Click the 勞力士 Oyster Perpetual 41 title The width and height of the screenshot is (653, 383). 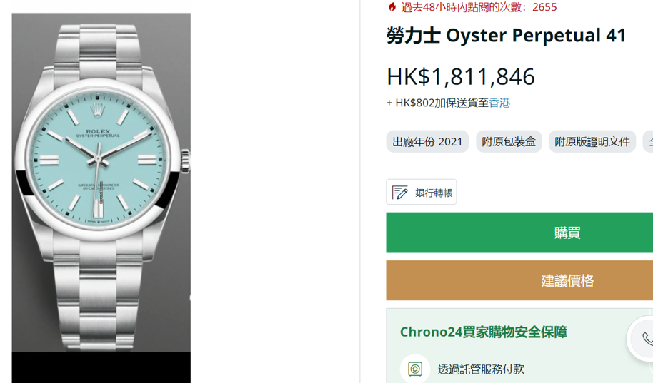[506, 36]
